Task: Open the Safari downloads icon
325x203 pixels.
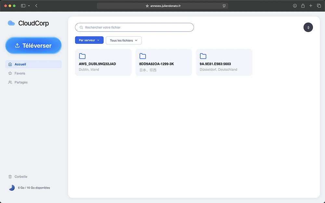Action: (295, 6)
